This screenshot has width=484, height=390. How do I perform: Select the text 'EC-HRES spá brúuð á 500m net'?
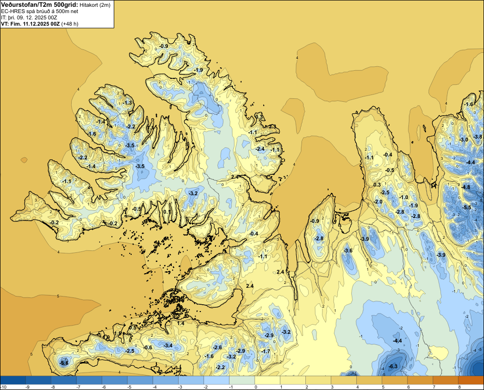(40, 11)
